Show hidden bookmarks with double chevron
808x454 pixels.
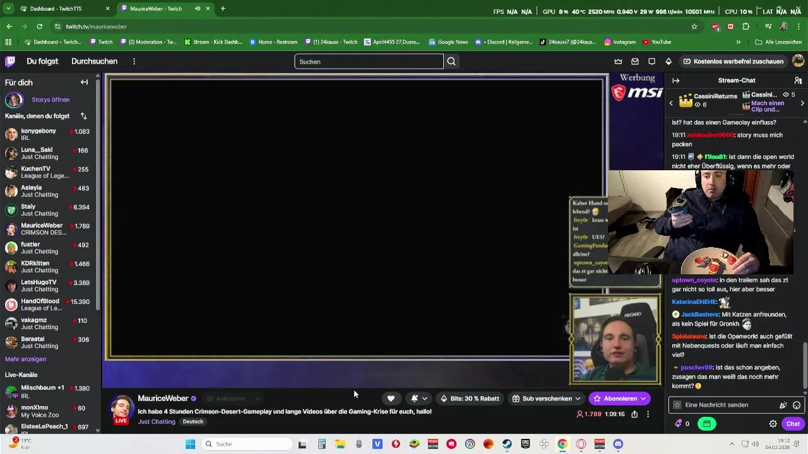(x=739, y=42)
